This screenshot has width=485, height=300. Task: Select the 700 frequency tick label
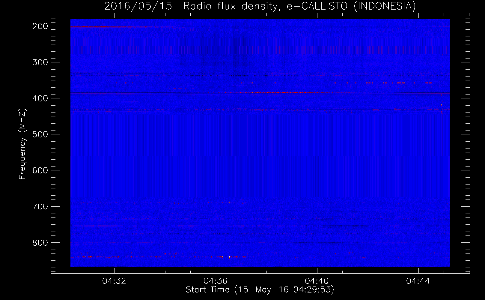[40, 206]
